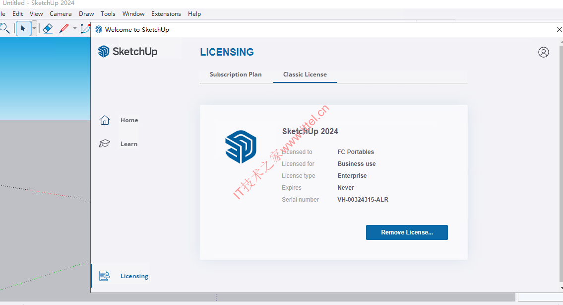Open the Help menu
The width and height of the screenshot is (563, 305).
(194, 14)
